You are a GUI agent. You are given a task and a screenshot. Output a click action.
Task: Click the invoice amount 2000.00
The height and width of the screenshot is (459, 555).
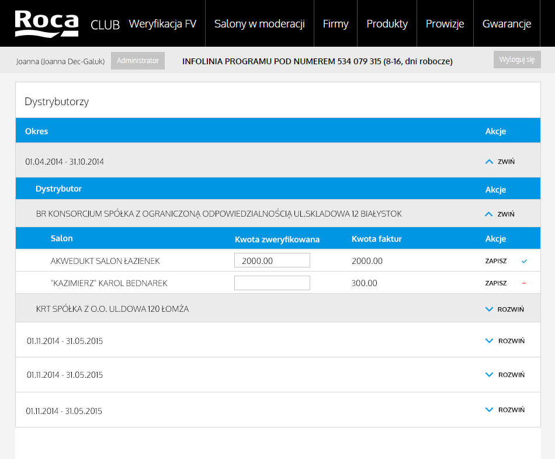[x=367, y=261]
